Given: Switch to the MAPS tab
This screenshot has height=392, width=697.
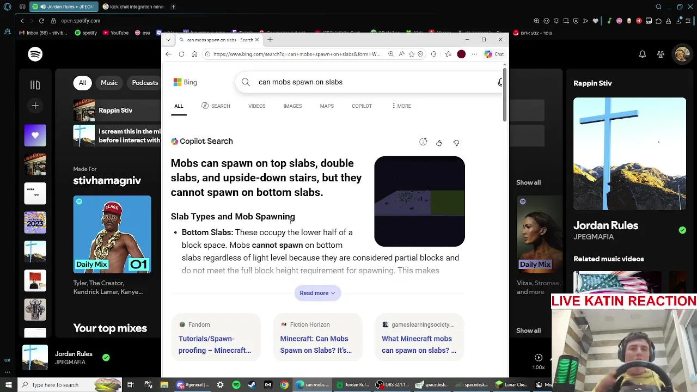Looking at the screenshot, I should click(x=327, y=106).
